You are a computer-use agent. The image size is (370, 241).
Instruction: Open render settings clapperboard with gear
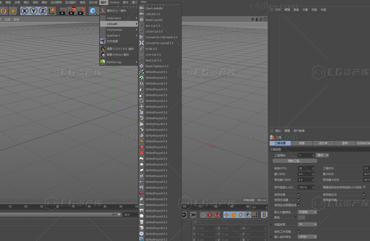tap(81, 11)
